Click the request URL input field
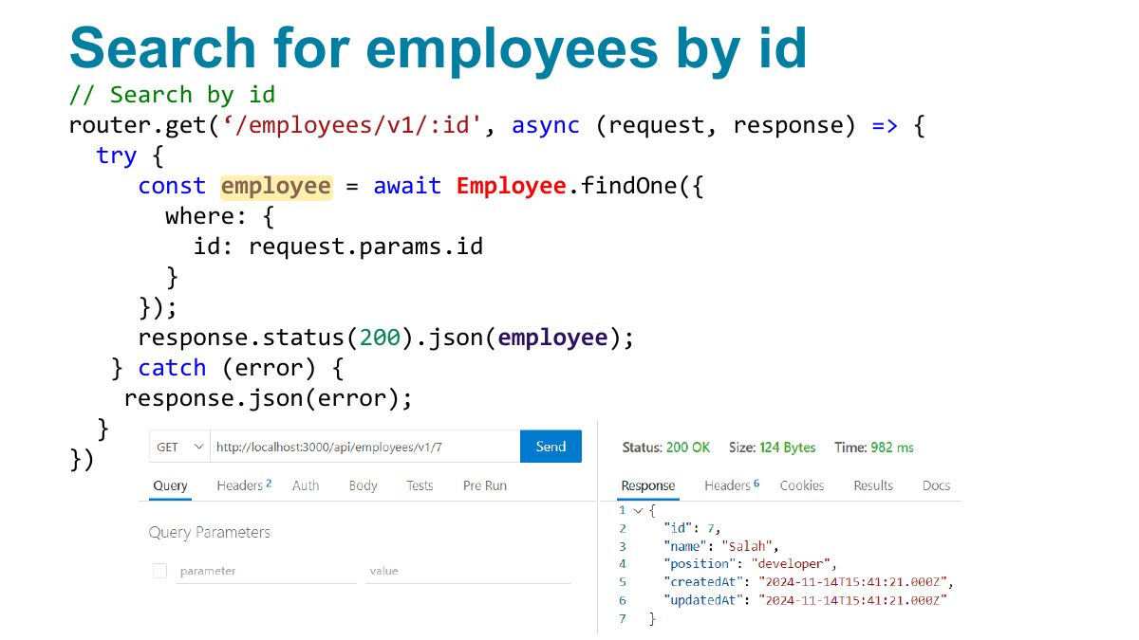 (364, 447)
